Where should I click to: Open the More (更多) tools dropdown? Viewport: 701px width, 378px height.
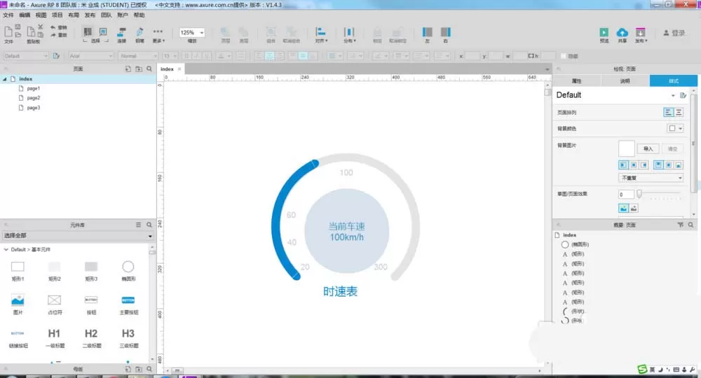[x=158, y=35]
